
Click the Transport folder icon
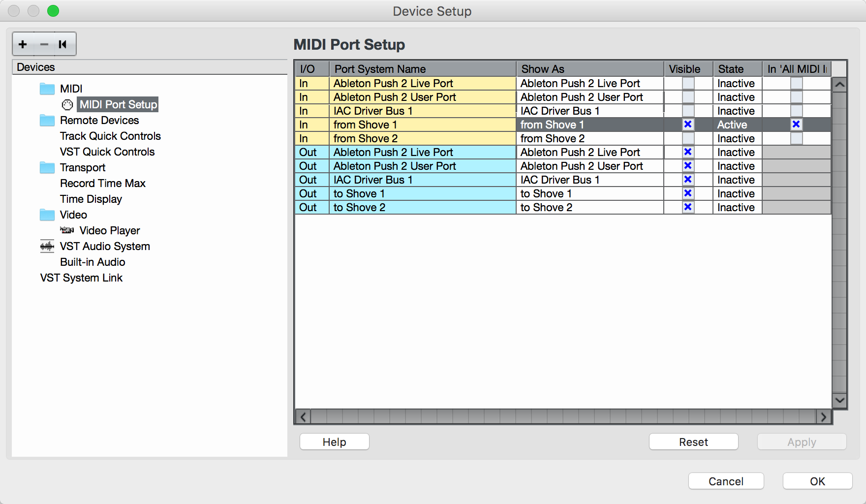click(x=47, y=167)
